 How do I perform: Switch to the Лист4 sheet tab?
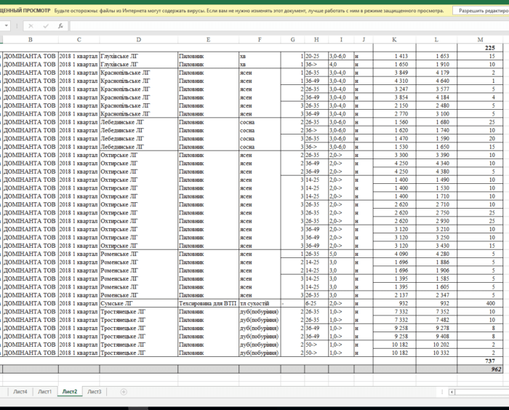[20, 392]
